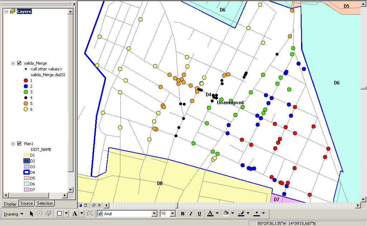Apply the Fill Color paint bucket
Screen dimensions: 367x226
pyautogui.click(x=226, y=213)
